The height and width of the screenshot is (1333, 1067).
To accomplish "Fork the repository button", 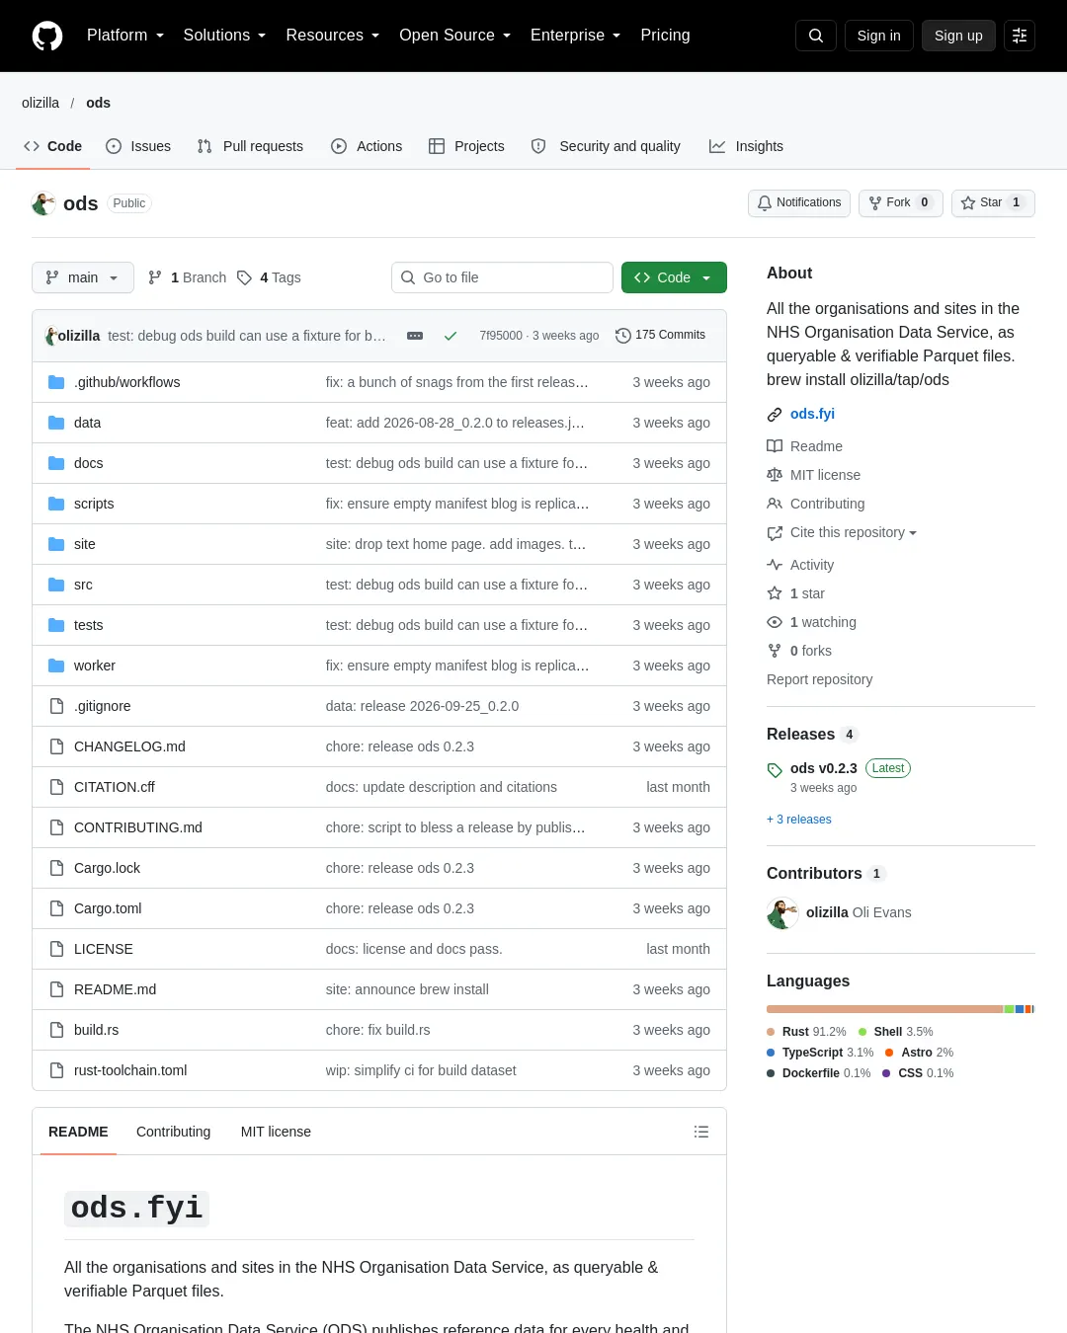I will tap(900, 202).
